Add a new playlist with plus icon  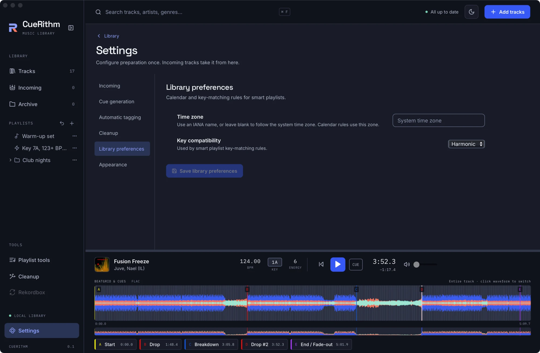coord(72,123)
